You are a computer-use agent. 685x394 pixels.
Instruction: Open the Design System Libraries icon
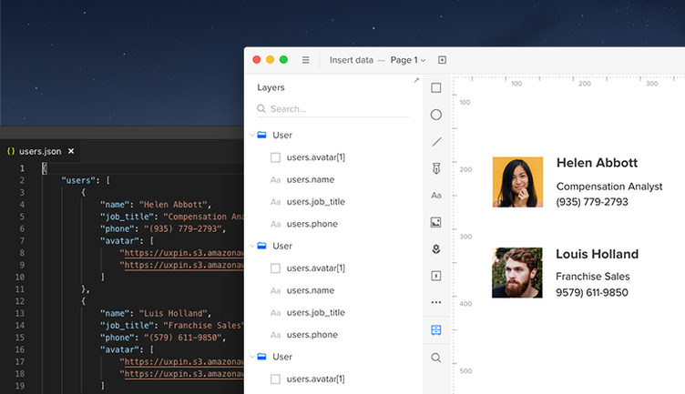click(x=436, y=330)
